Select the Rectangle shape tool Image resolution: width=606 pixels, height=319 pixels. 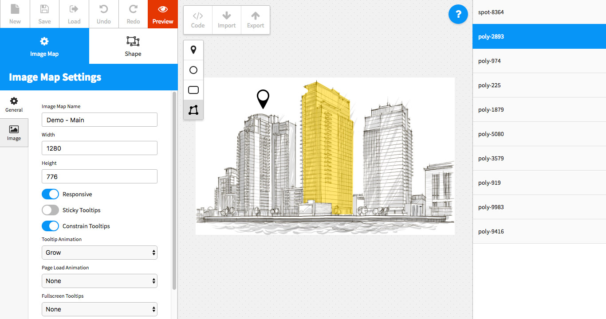click(193, 90)
